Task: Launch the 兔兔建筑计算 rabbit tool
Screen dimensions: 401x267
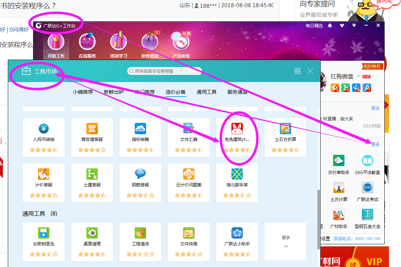Action: (237, 137)
